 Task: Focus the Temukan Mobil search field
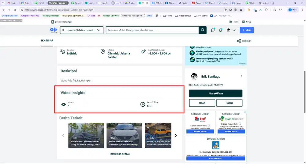[x=152, y=30]
